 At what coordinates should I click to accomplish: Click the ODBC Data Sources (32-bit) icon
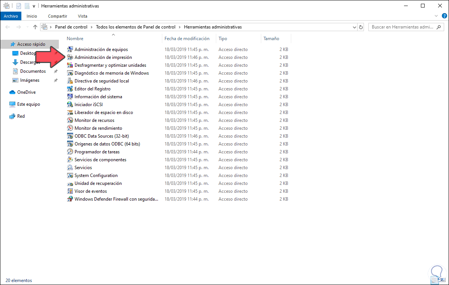pos(70,136)
